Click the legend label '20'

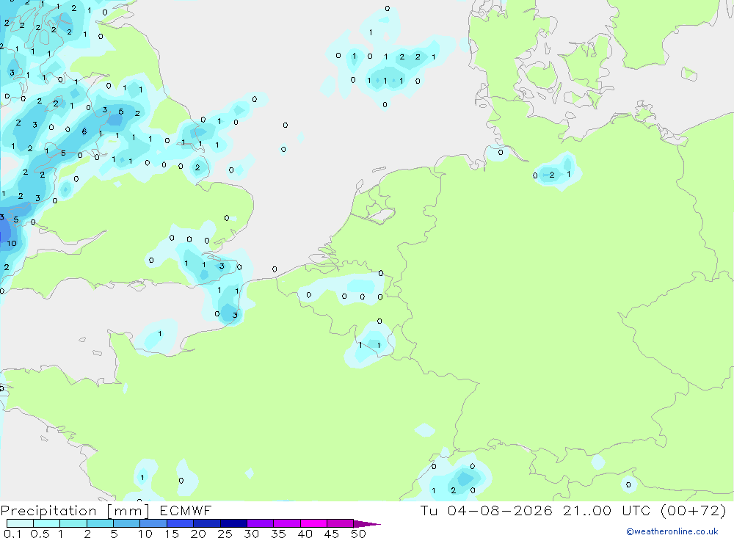pyautogui.click(x=198, y=534)
